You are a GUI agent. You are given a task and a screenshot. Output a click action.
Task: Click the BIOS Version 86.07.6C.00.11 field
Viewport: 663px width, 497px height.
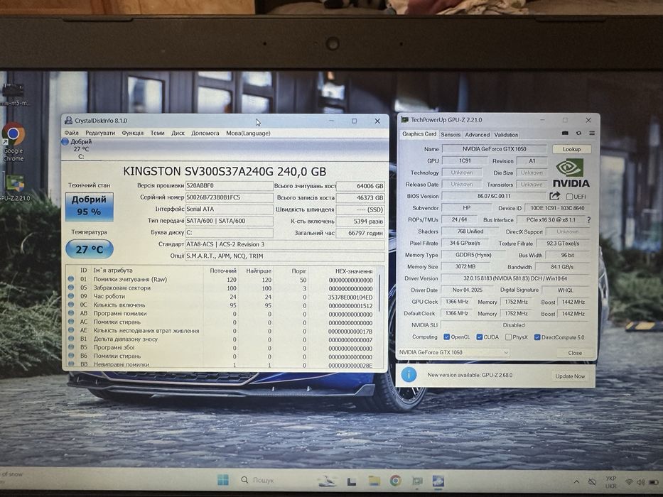pos(494,196)
